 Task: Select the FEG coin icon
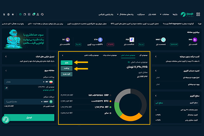132,40
